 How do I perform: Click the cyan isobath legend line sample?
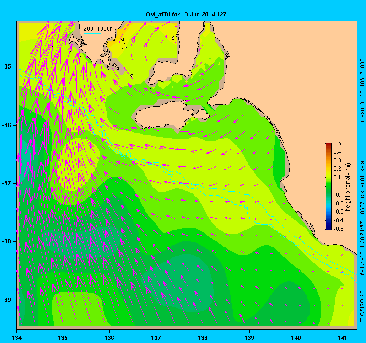pyautogui.click(x=92, y=33)
